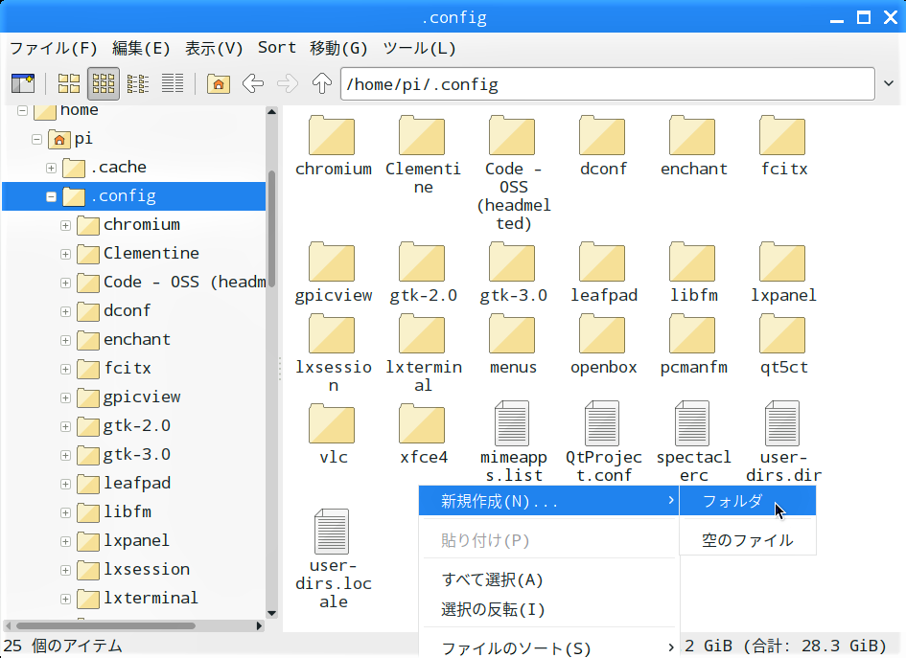Expand chromium node in the tree
Image resolution: width=906 pixels, height=658 pixels.
[x=66, y=226]
